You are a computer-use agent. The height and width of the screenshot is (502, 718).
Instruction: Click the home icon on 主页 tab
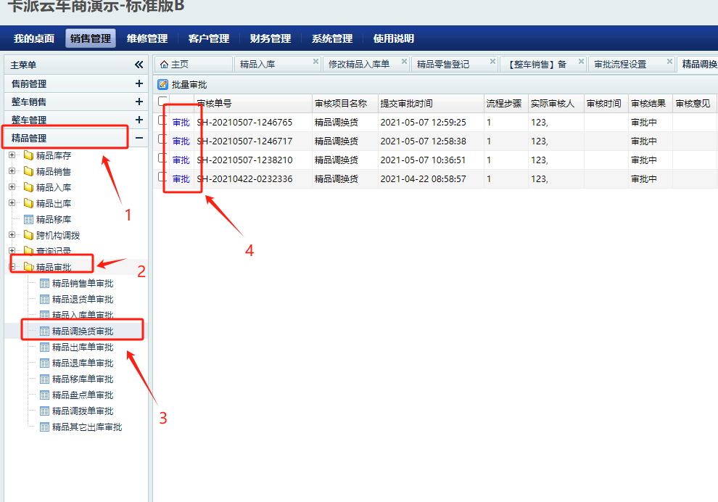164,64
